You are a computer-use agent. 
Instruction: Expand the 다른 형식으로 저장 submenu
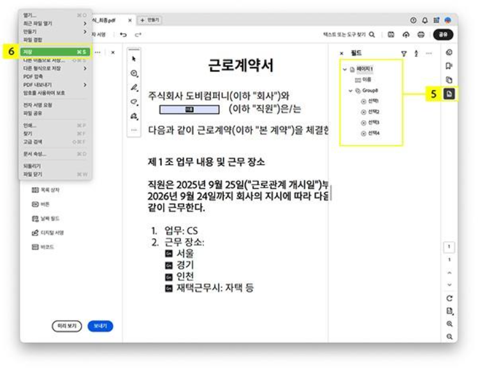coord(85,68)
